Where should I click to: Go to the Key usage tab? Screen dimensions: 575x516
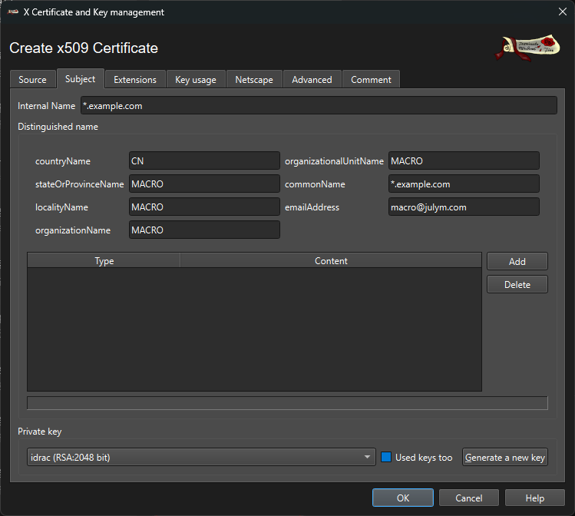196,80
